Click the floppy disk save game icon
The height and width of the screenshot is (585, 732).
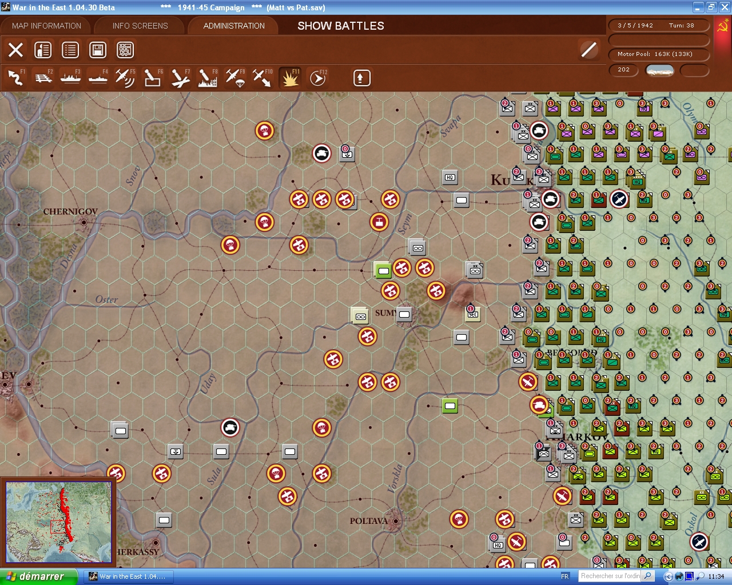click(x=98, y=50)
